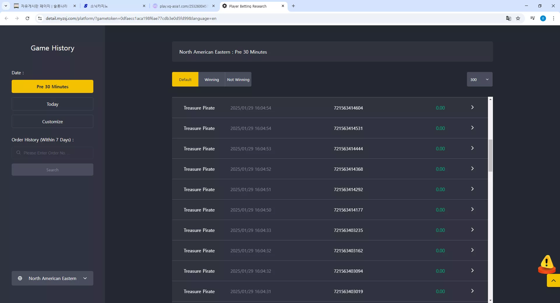Open Chrome three-dot menu
560x303 pixels.
point(554,18)
